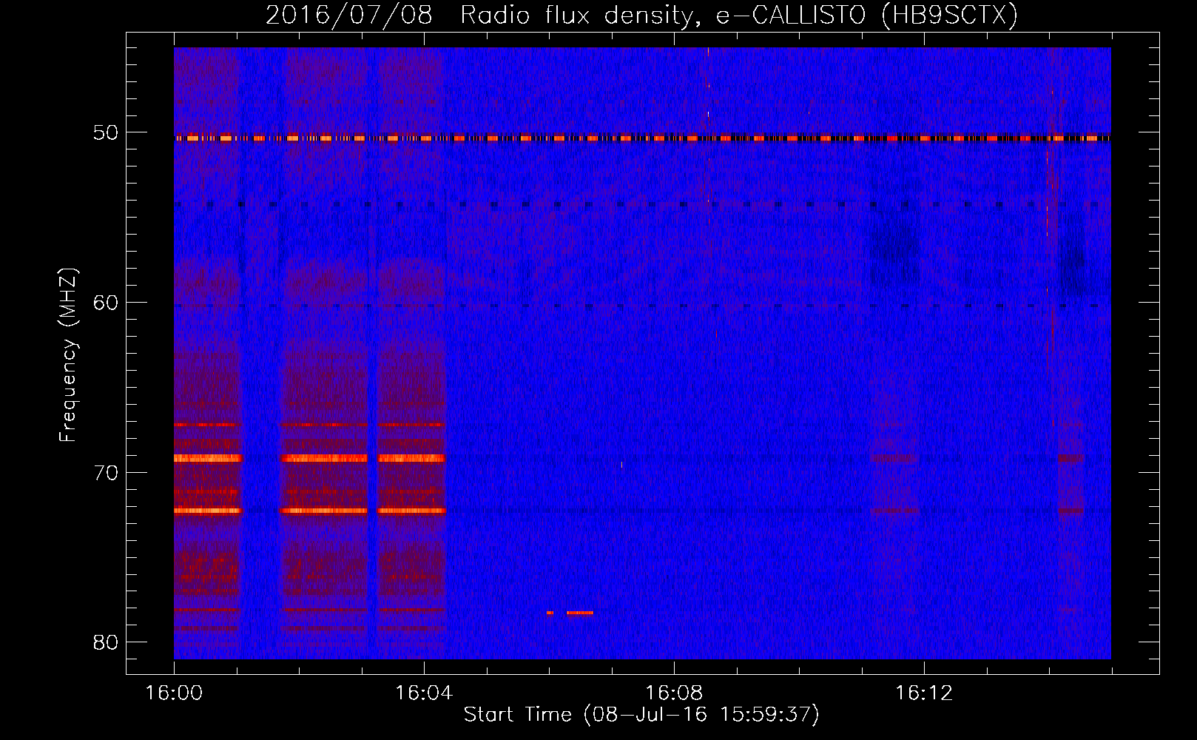The width and height of the screenshot is (1197, 740).
Task: Click the bright 50 MHz interference line
Action: coord(642,138)
